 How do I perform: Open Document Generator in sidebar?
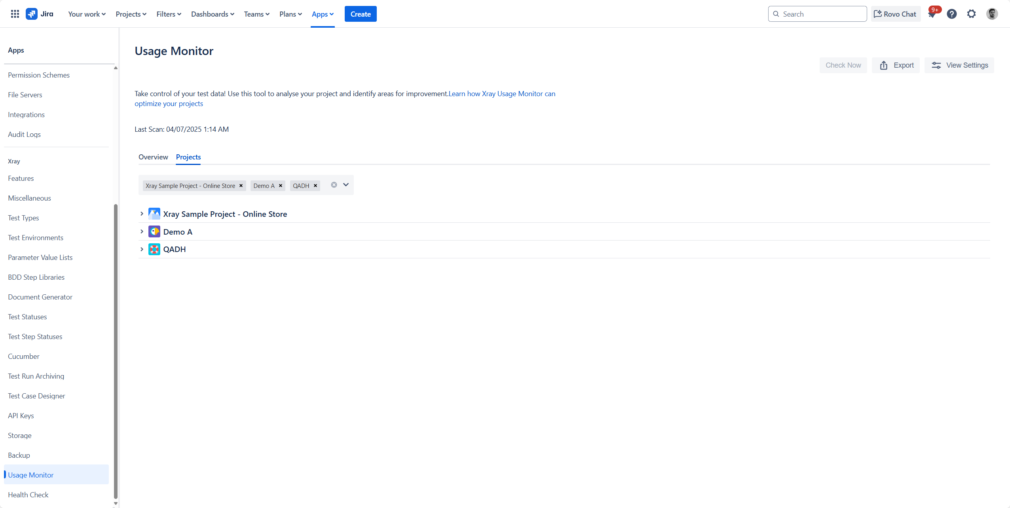coord(40,297)
